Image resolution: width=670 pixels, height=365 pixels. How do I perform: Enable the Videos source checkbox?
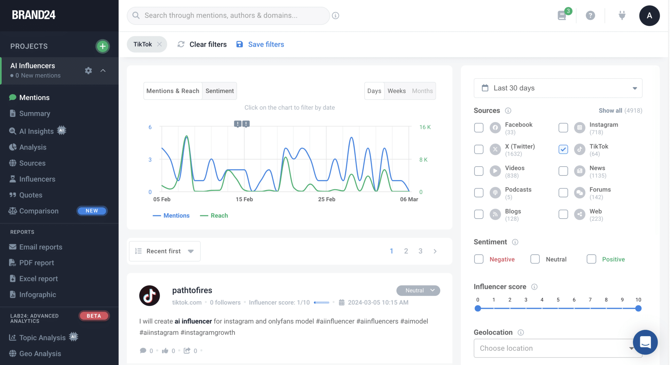(479, 171)
